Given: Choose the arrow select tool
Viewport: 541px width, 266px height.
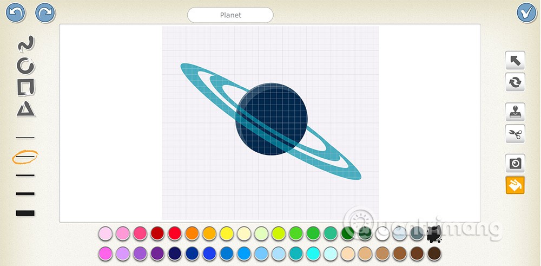Looking at the screenshot, I should [x=515, y=61].
